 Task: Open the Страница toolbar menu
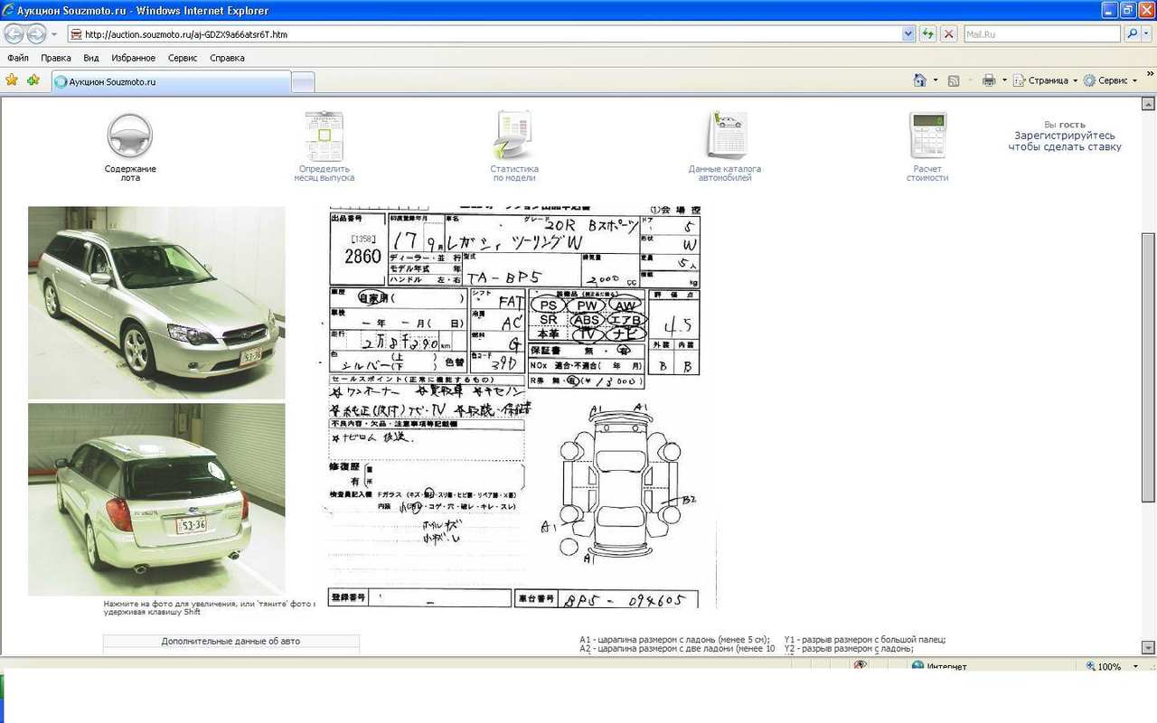[x=1046, y=80]
